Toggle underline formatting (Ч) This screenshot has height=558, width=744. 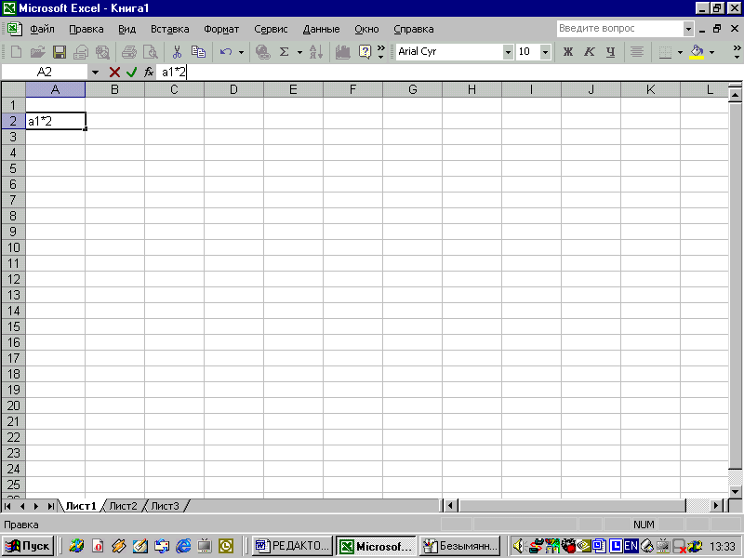point(611,51)
